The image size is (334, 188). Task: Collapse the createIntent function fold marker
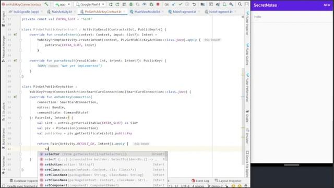pos(21,40)
